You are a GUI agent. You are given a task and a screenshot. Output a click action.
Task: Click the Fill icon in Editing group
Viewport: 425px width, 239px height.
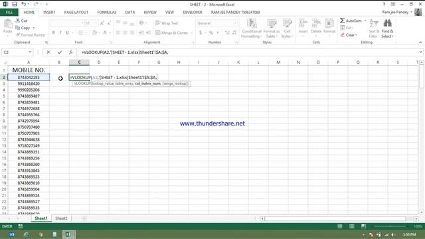pos(343,28)
